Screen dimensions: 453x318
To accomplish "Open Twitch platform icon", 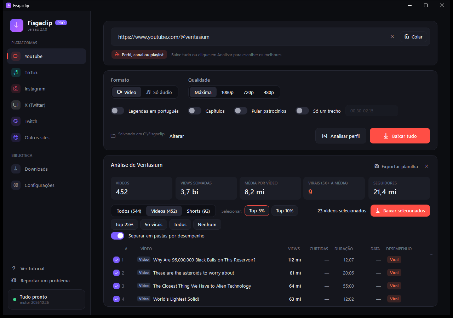I will click(x=16, y=121).
